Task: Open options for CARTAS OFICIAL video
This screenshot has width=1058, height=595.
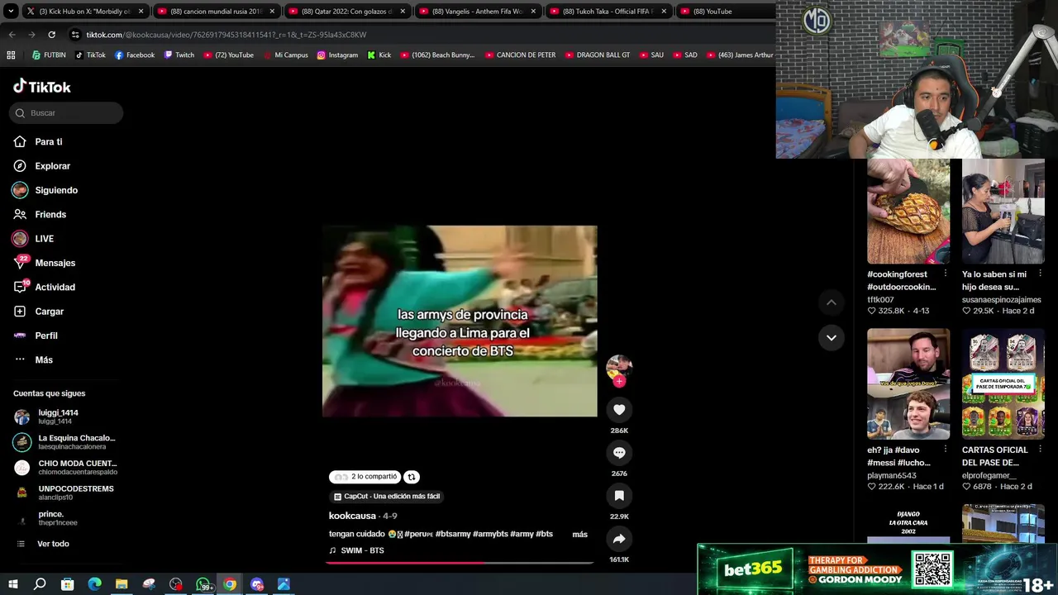Action: tap(1040, 450)
